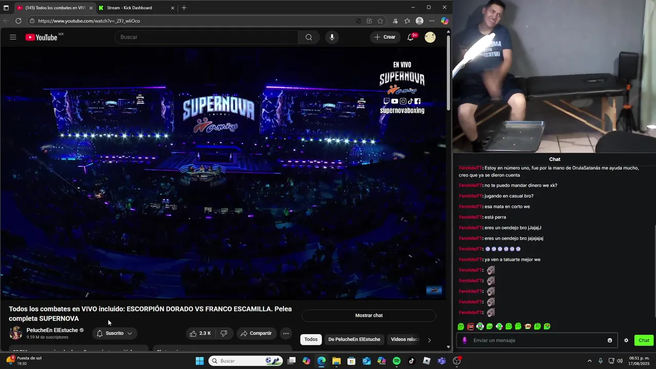Click the Windows taskbar Buscar search box

click(x=245, y=361)
